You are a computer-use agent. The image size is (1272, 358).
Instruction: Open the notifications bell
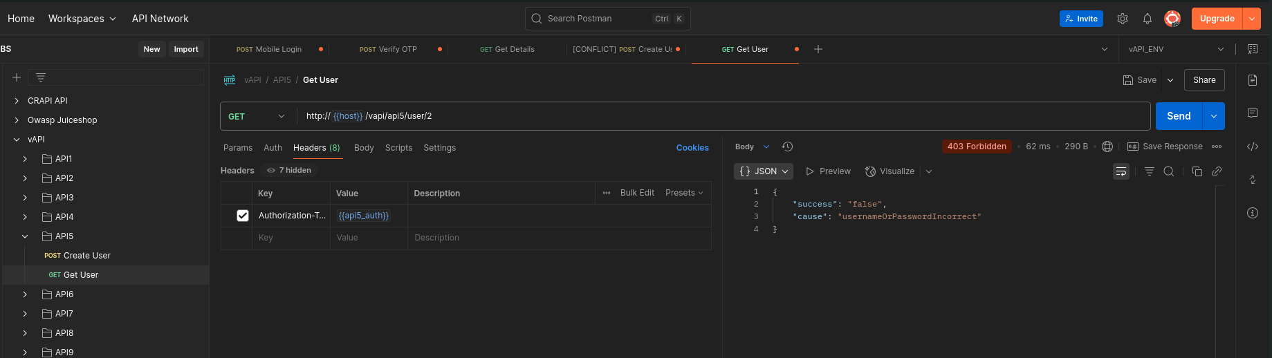click(x=1147, y=19)
